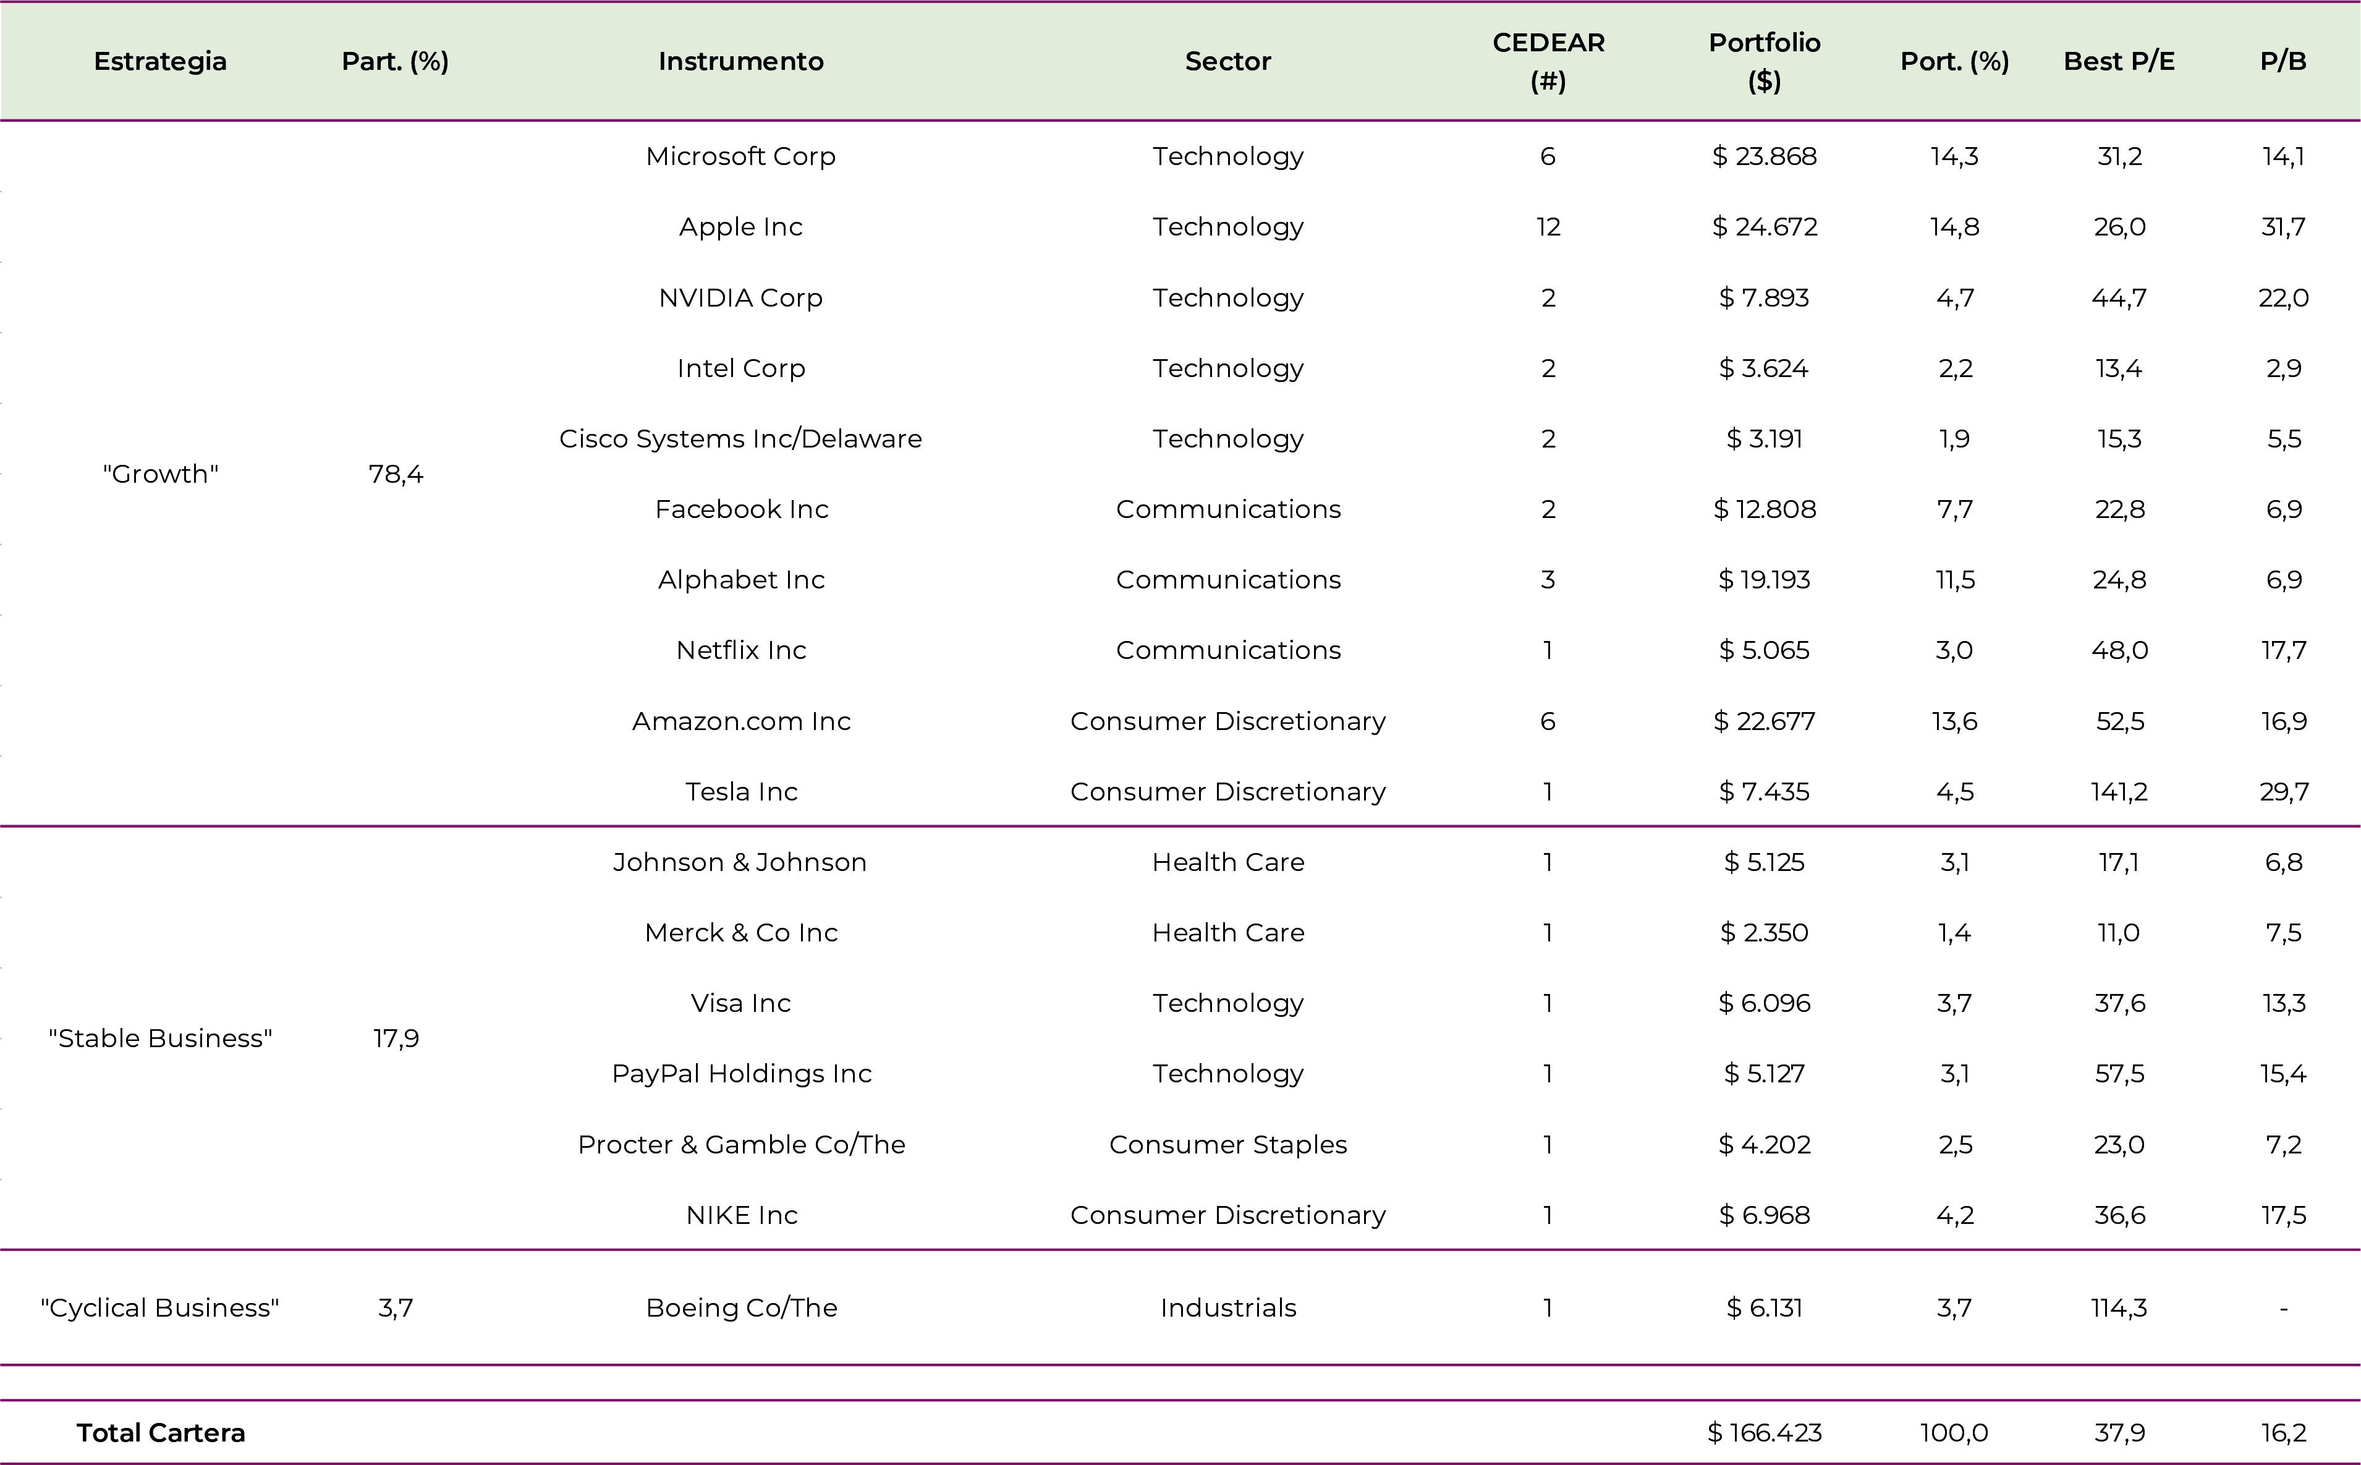
Task: Select the NVIDIA Corp cell
Action: [741, 297]
